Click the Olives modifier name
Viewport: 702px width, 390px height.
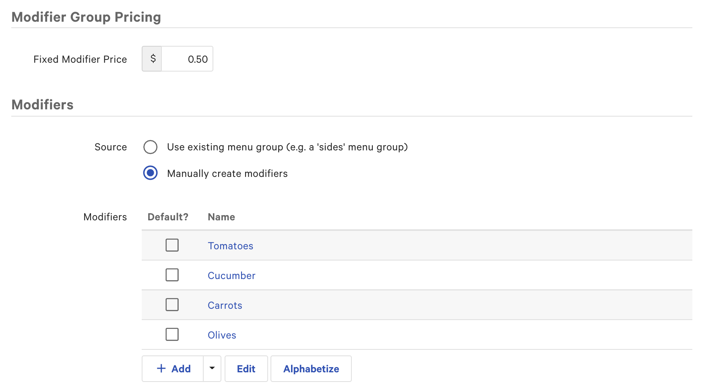[x=222, y=335]
